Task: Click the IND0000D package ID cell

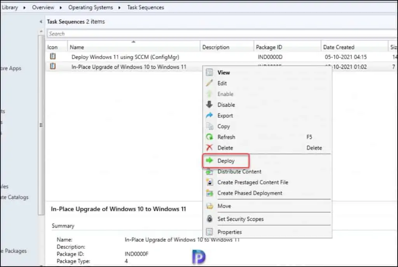Action: 270,57
